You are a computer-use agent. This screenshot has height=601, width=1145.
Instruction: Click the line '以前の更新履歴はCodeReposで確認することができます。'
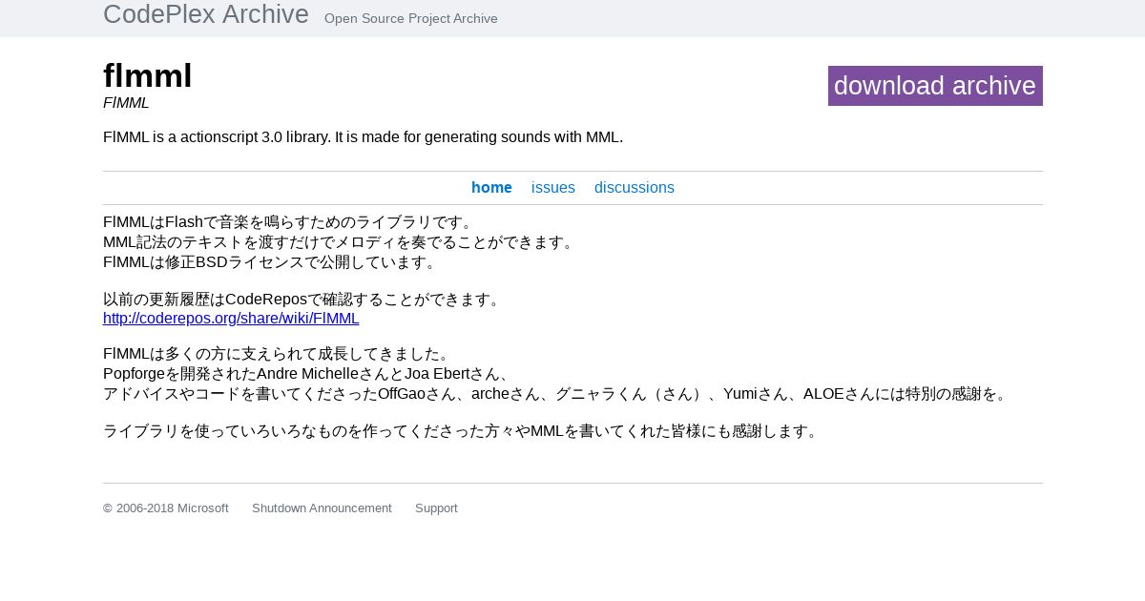(x=303, y=300)
